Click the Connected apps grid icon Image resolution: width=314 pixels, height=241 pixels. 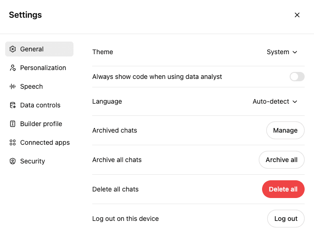[x=13, y=142]
